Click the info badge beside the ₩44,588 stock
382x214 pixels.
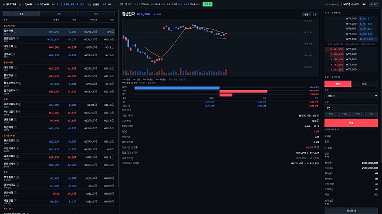[x=15, y=46]
